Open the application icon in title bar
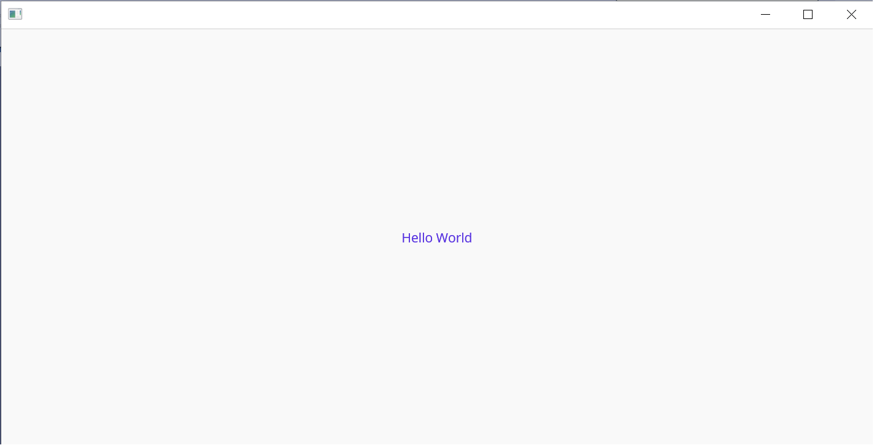 15,14
